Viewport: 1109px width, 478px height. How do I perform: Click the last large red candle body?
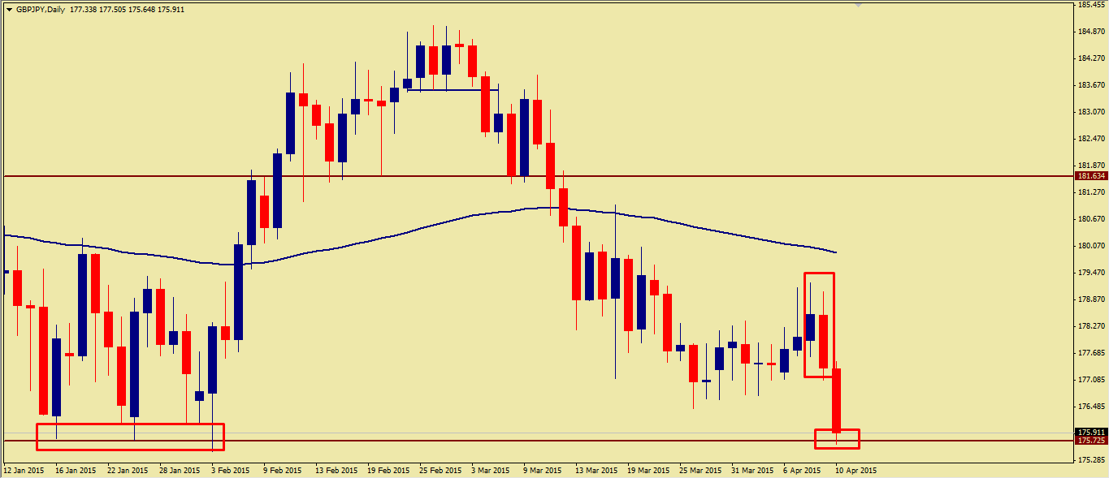(x=837, y=399)
